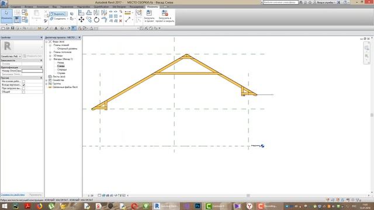This screenshot has height=210, width=374.
Task: Click the Windows Start button
Action: [x=4, y=206]
